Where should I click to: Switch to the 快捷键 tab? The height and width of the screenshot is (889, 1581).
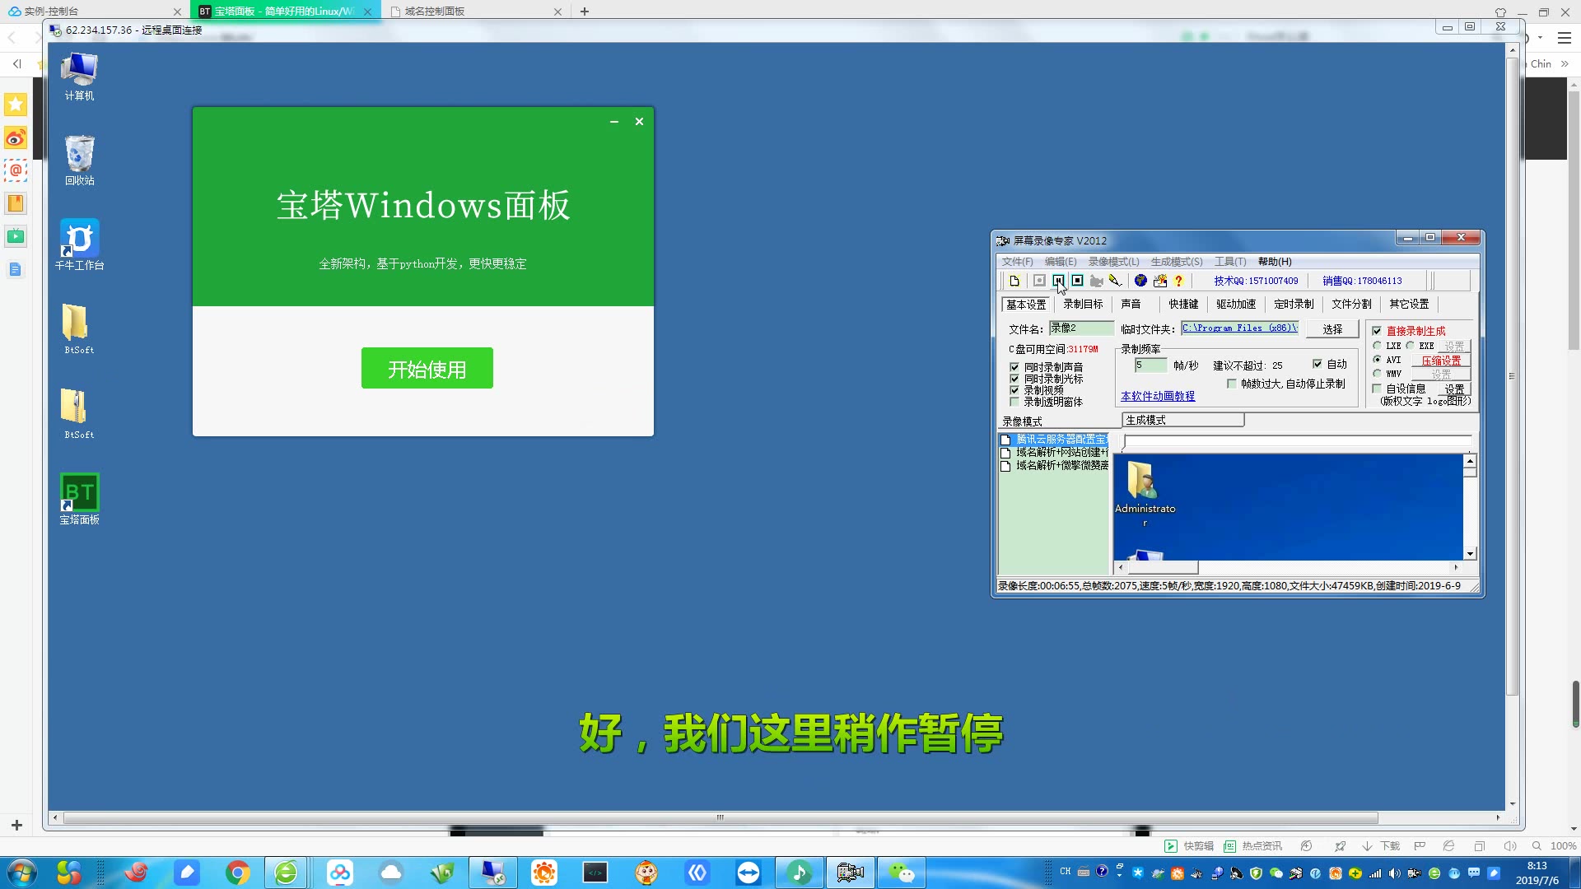1182,304
